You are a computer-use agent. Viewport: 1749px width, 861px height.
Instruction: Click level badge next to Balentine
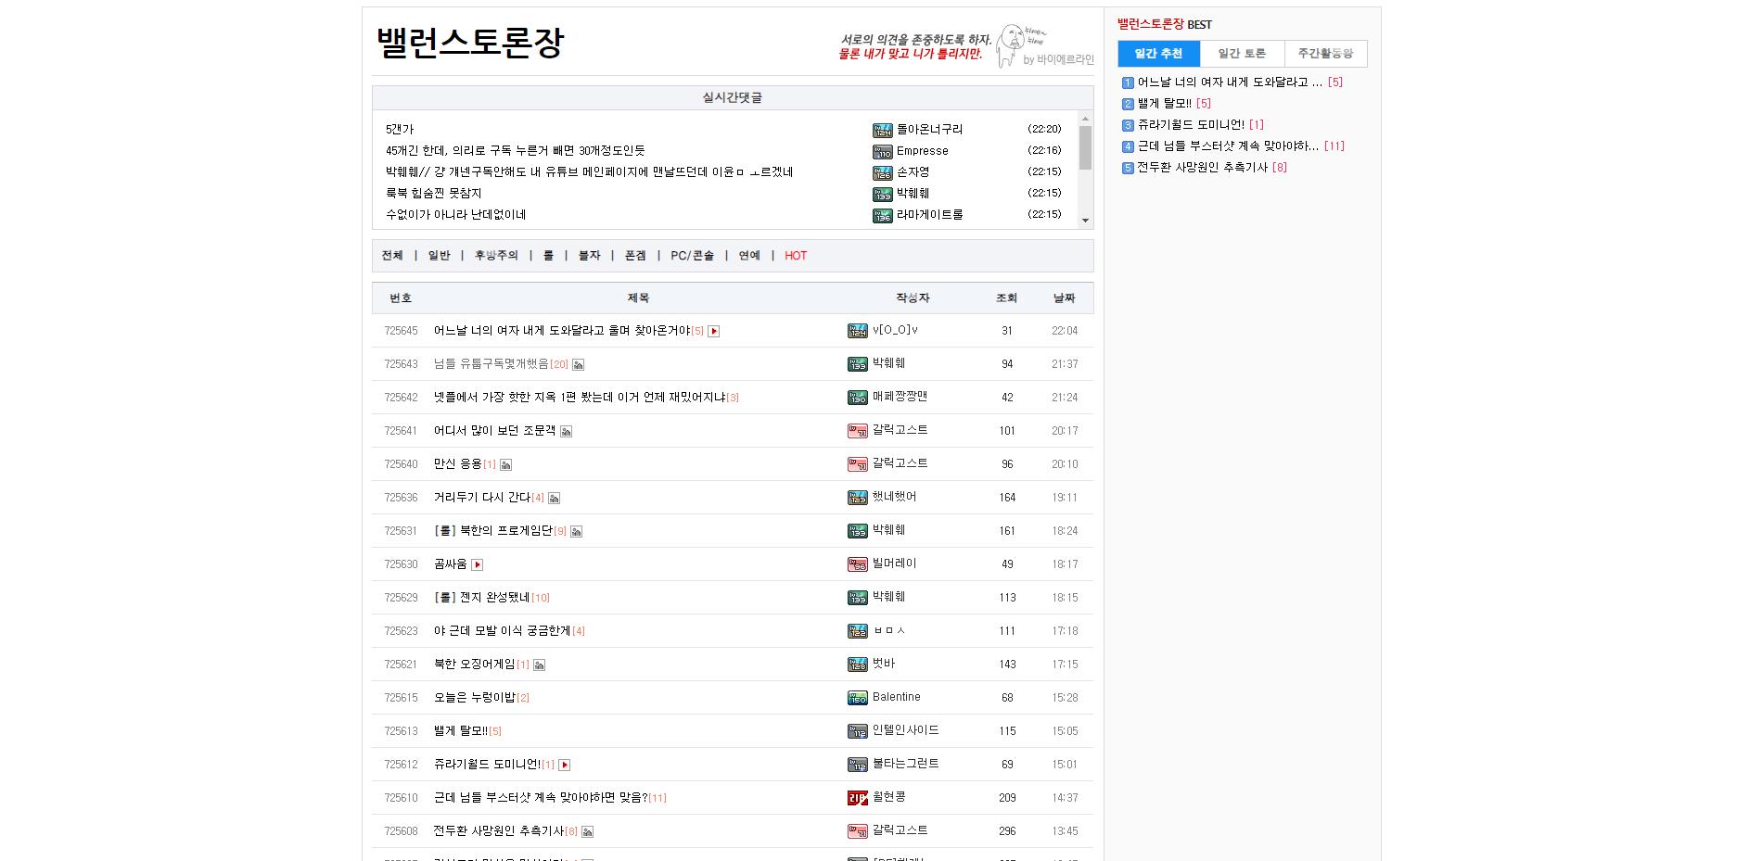point(857,698)
